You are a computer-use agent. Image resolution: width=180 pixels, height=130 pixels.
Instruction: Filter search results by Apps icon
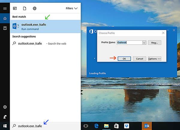(15, 9)
